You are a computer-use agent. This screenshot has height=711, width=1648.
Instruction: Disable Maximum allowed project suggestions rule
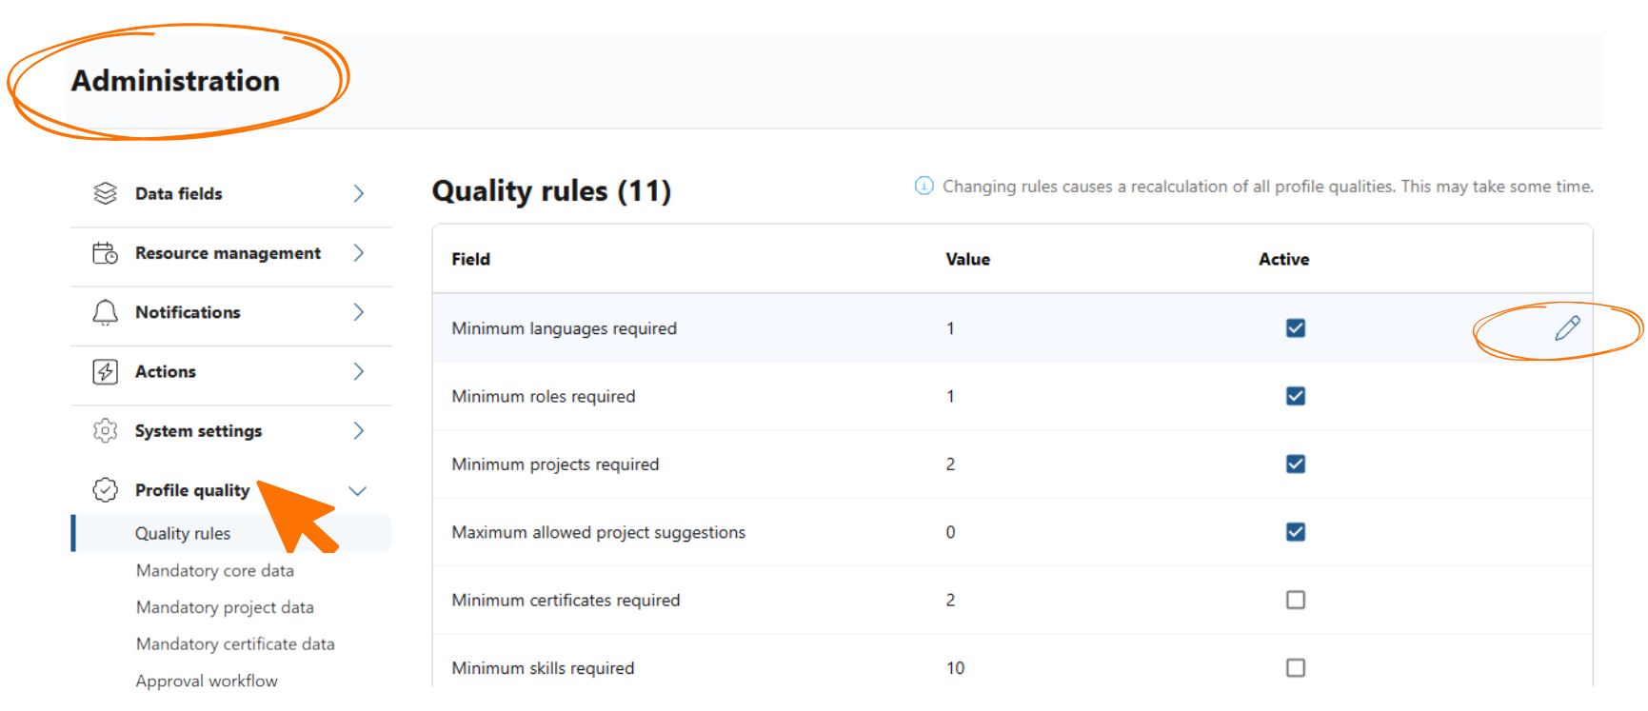[1295, 532]
